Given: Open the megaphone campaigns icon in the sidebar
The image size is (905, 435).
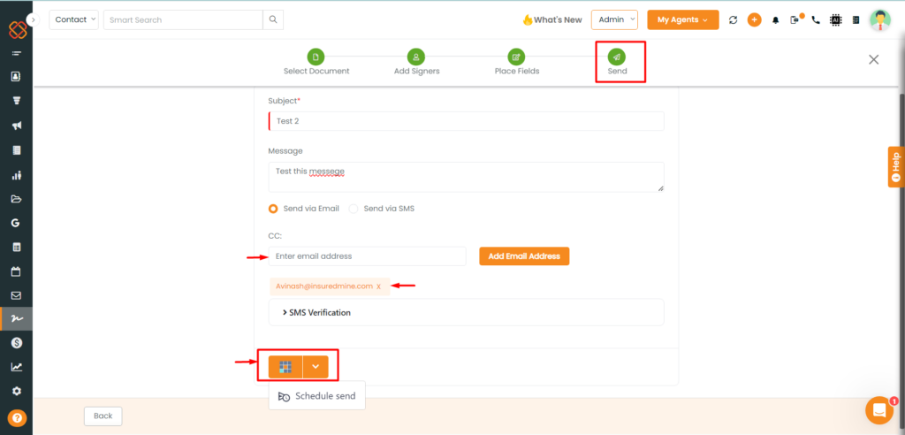Looking at the screenshot, I should 16,126.
